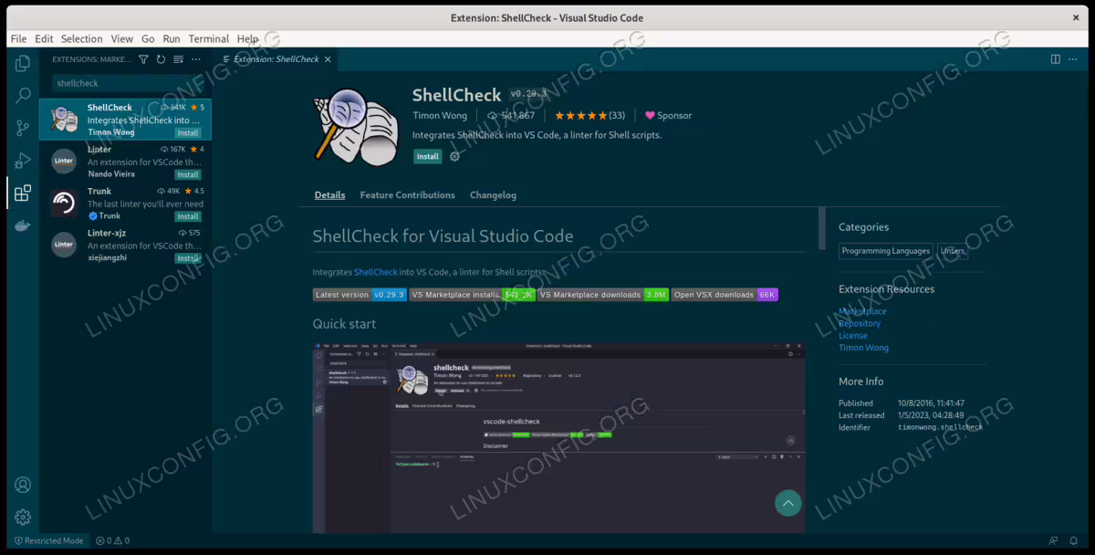Install ShellCheck from the details page
The width and height of the screenshot is (1095, 555).
(x=427, y=156)
